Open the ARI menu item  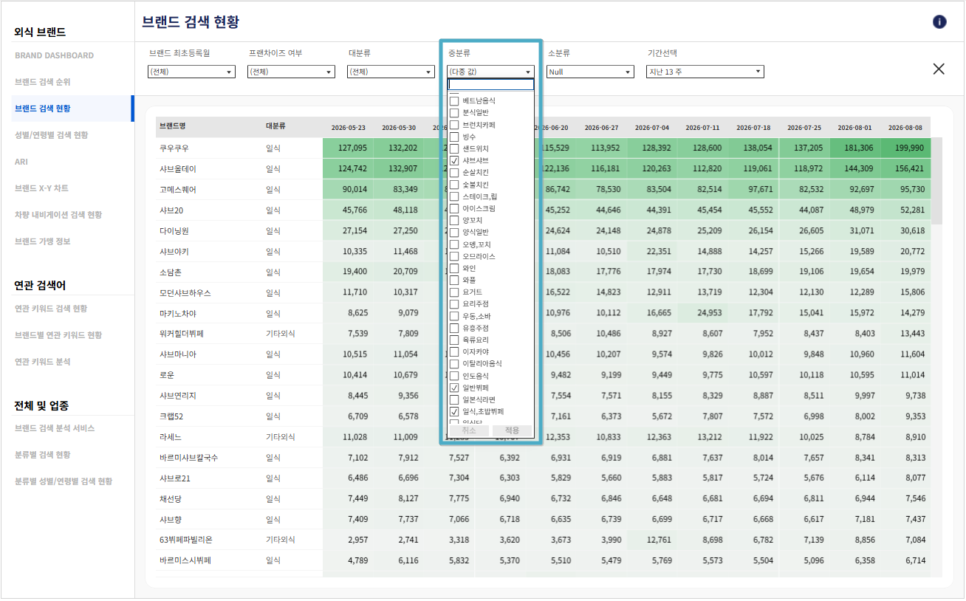pyautogui.click(x=21, y=162)
